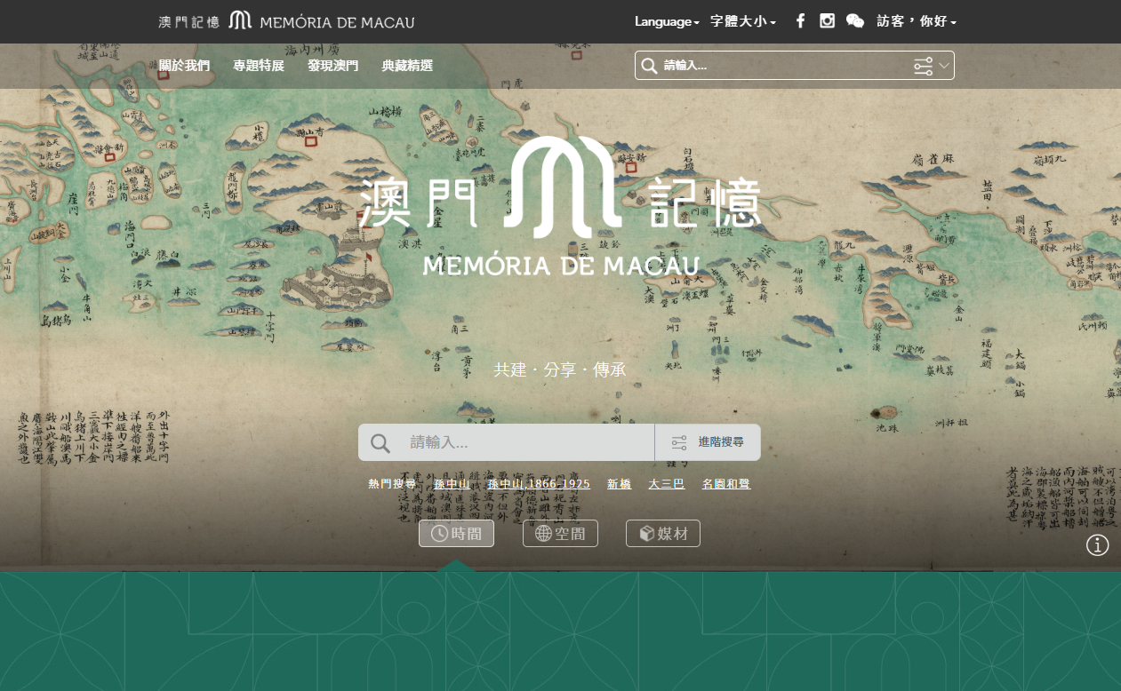The height and width of the screenshot is (691, 1121).
Task: Click the circular info icon near the bottom right
Action: pyautogui.click(x=1097, y=544)
